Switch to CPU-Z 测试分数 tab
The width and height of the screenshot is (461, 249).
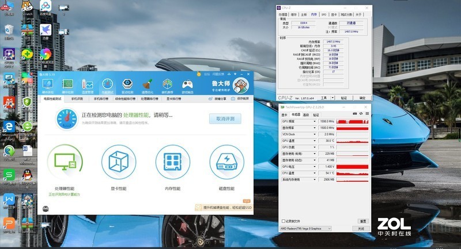click(346, 14)
